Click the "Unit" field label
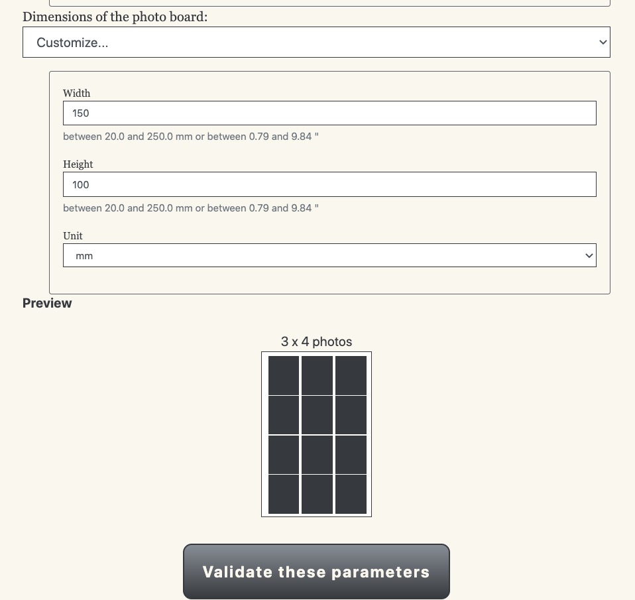This screenshot has width=635, height=600. point(73,236)
